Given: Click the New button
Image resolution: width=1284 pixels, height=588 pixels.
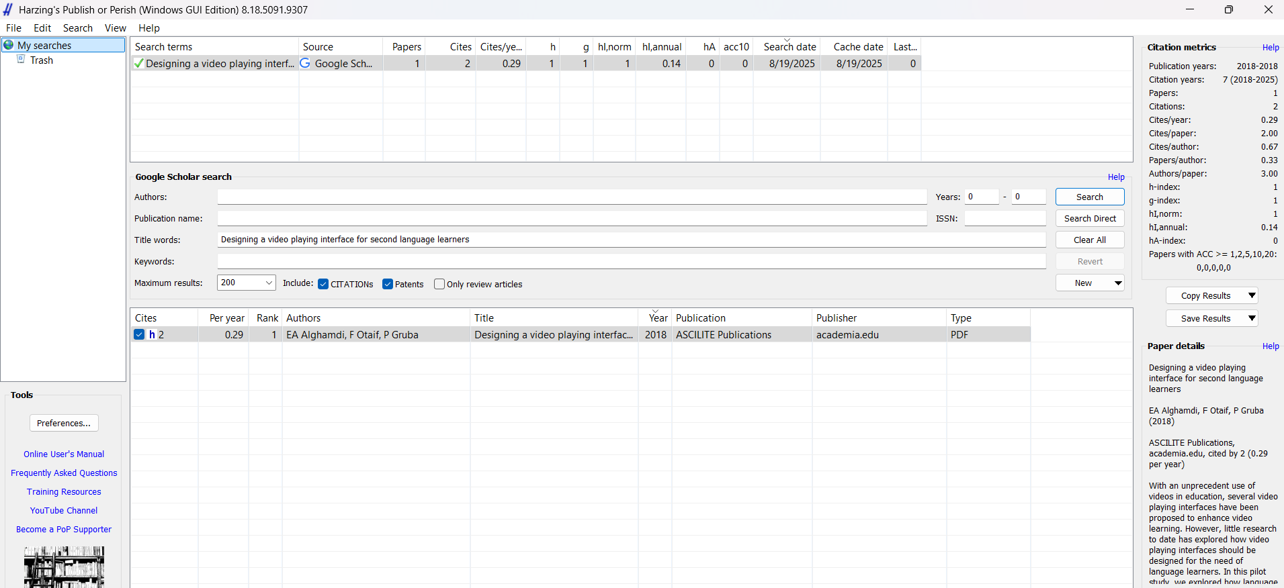Looking at the screenshot, I should 1083,283.
